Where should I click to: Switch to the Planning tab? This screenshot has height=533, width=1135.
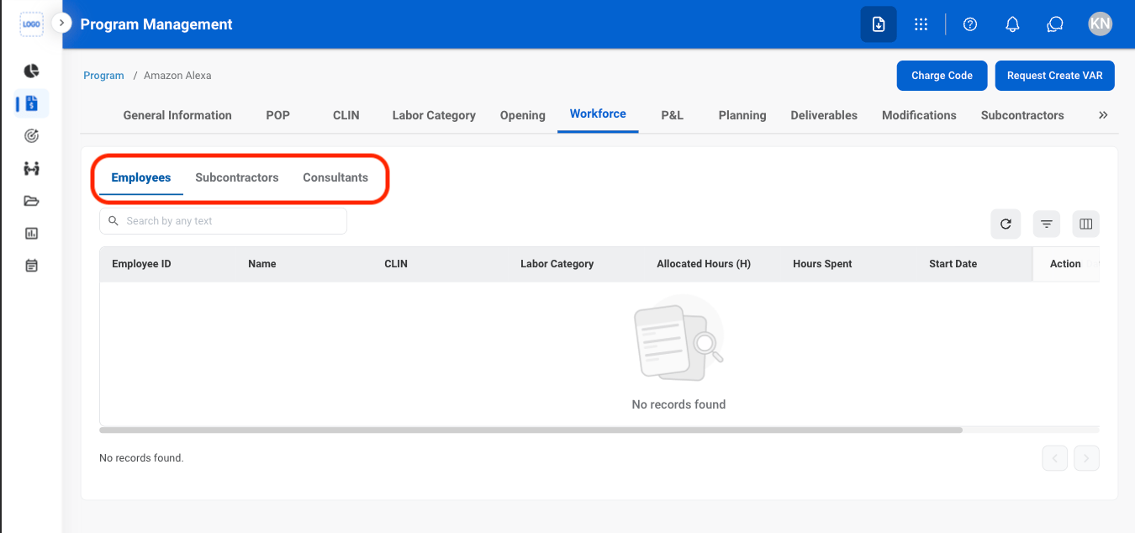coord(742,115)
